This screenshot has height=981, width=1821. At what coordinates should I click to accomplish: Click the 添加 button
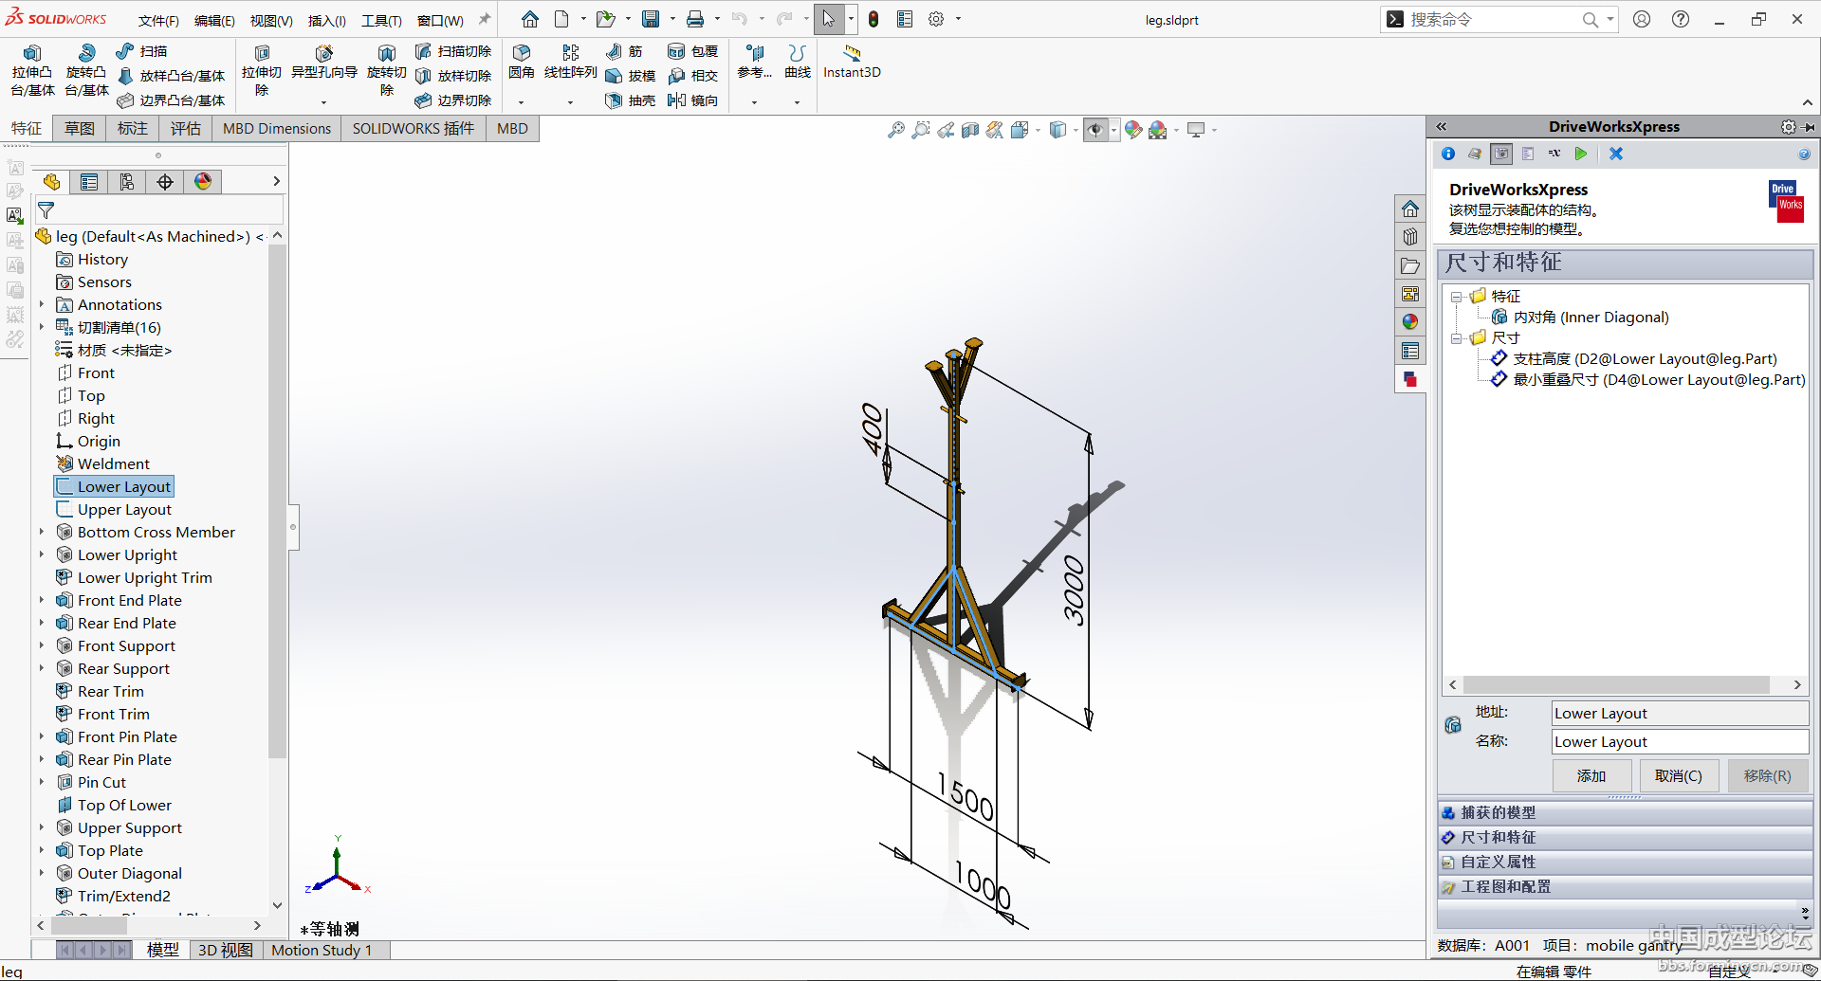click(1591, 775)
